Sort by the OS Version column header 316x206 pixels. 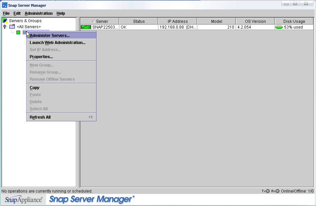tap(255, 21)
